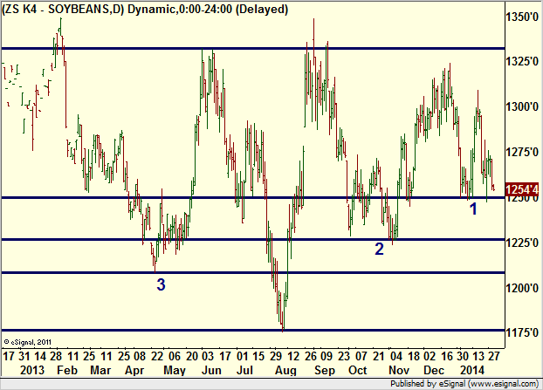
Task: Click the date tick 27 on time axis
Action: (x=494, y=356)
